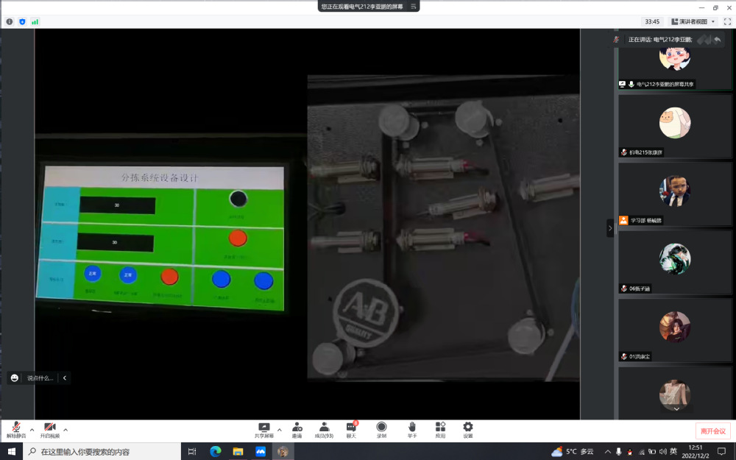Select the 学习部 杨毓聪 participant thumbnail
The width and height of the screenshot is (736, 460).
[675, 194]
